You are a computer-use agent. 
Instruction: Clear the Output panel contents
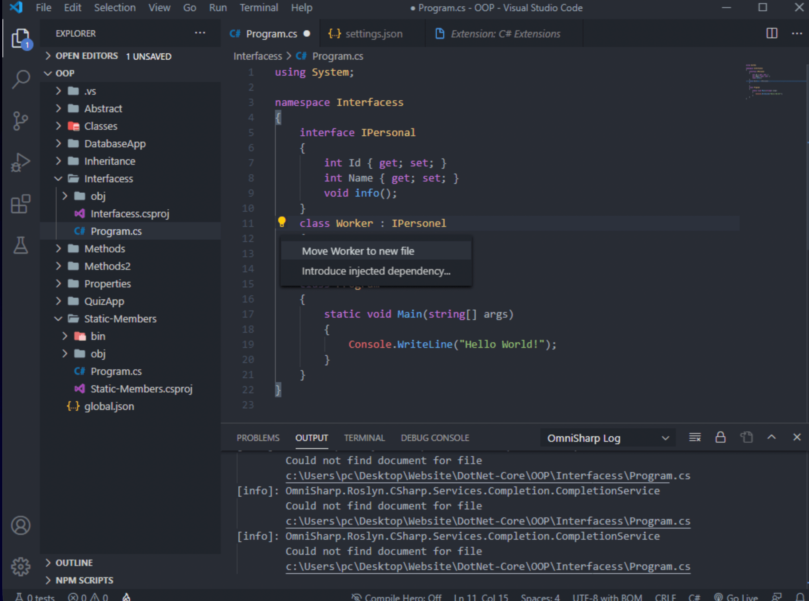[695, 437]
